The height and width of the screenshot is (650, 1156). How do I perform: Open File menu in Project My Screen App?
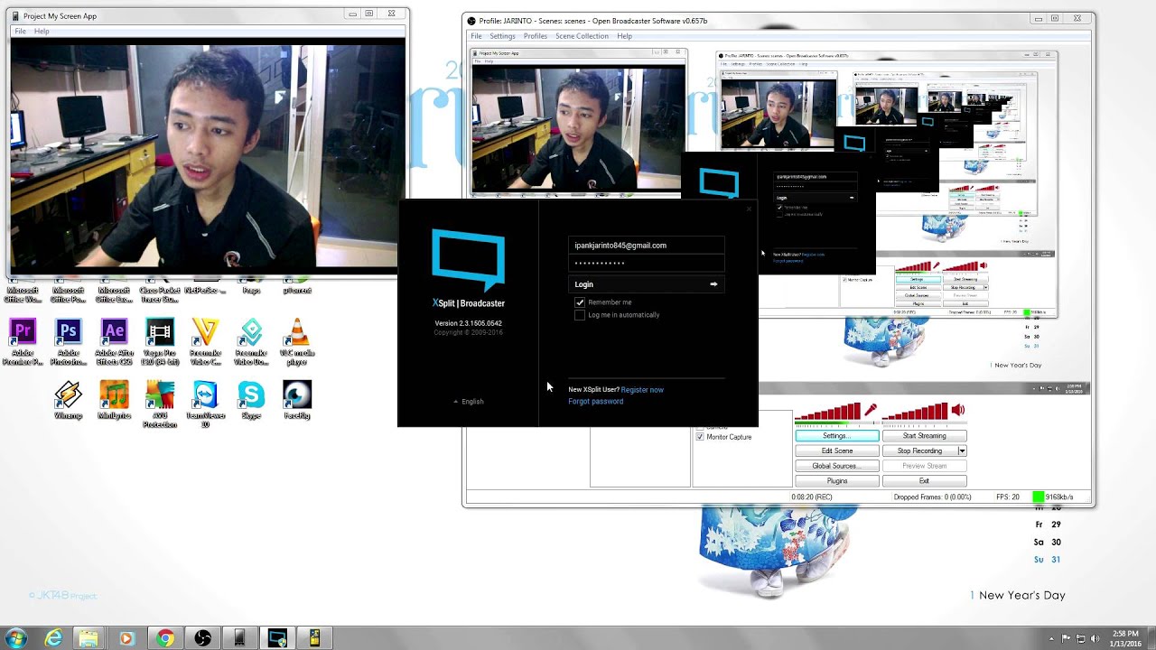point(20,31)
